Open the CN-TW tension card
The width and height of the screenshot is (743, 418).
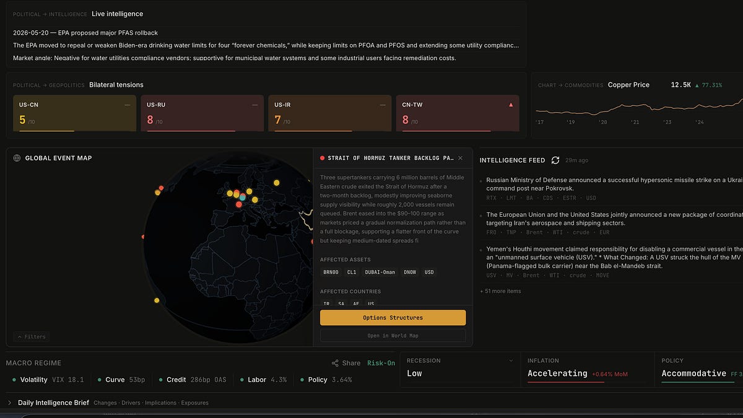click(457, 113)
